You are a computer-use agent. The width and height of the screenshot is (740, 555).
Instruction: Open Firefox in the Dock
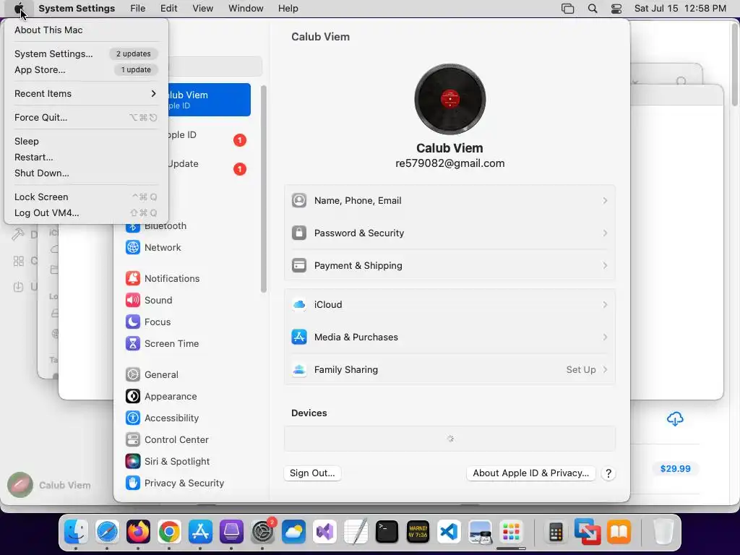click(x=138, y=532)
